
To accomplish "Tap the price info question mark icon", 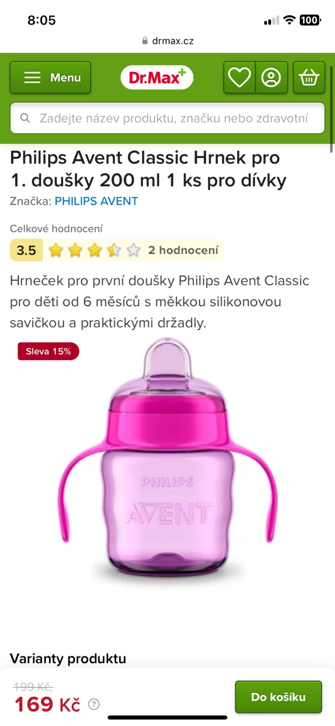I will (x=94, y=704).
